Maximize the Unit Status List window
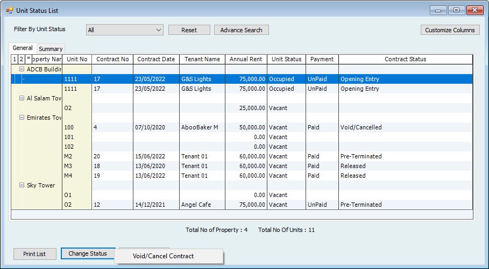This screenshot has height=269, width=489. point(457,10)
